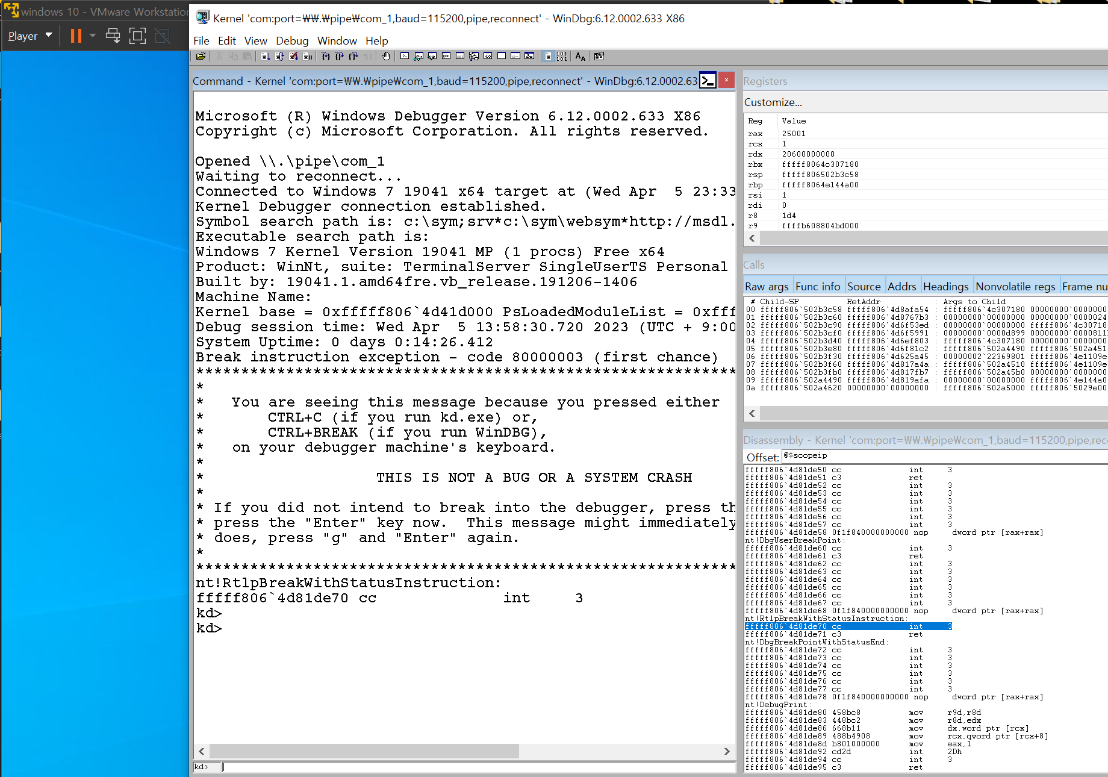The image size is (1108, 777).
Task: Toggle Source display in Calls window
Action: click(864, 287)
